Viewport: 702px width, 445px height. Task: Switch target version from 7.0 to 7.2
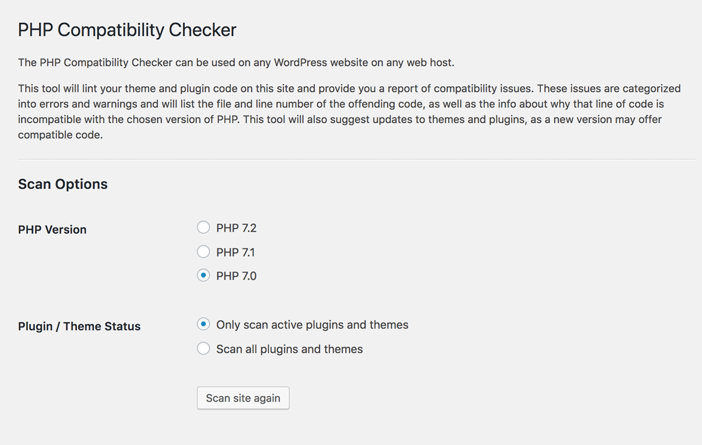[x=204, y=227]
